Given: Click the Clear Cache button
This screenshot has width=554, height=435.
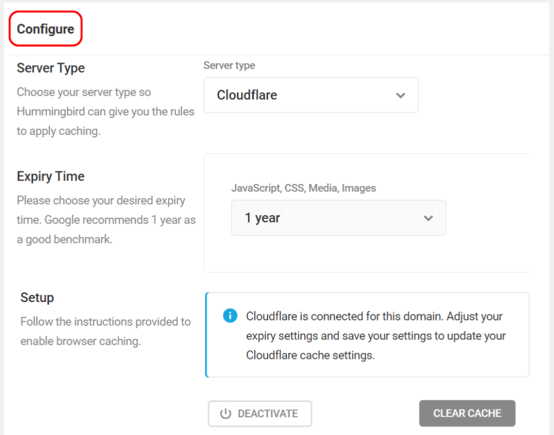Looking at the screenshot, I should 467,413.
